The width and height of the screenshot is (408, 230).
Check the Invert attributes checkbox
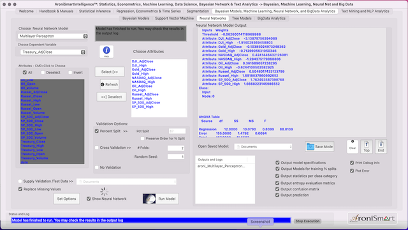[70, 72]
